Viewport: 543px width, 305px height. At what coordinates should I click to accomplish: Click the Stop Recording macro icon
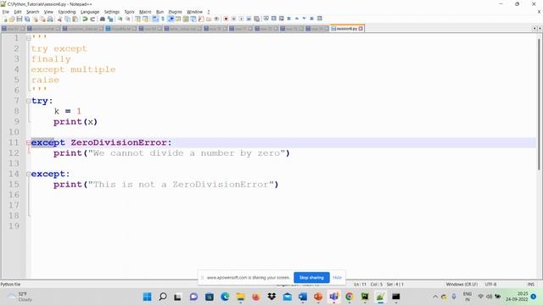[x=233, y=19]
